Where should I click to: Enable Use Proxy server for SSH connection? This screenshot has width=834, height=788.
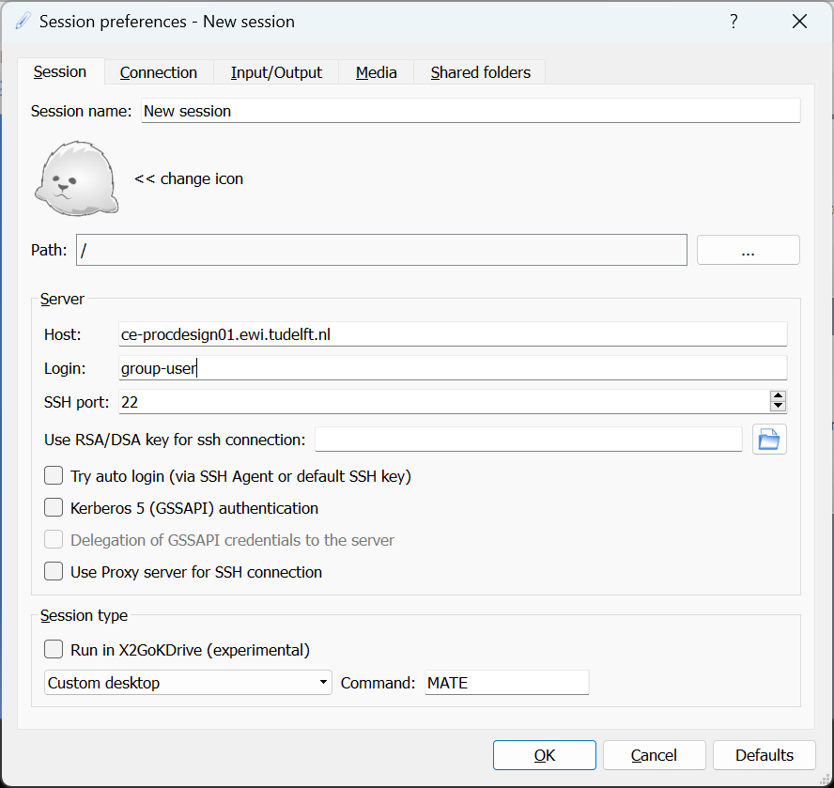pos(54,571)
